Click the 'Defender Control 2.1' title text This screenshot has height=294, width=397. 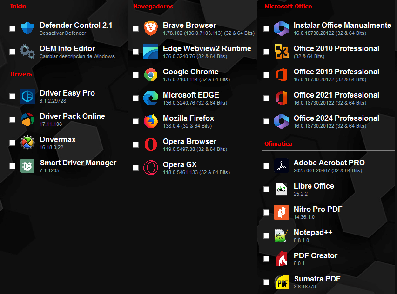[x=76, y=25]
